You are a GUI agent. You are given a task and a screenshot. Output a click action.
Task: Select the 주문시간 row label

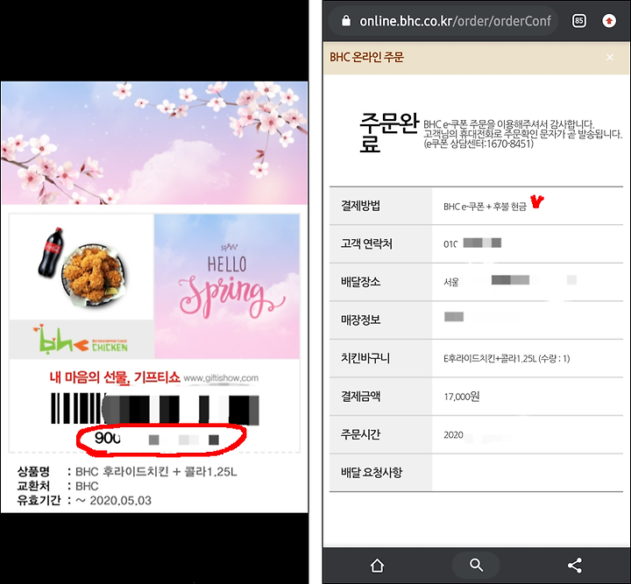tap(360, 434)
